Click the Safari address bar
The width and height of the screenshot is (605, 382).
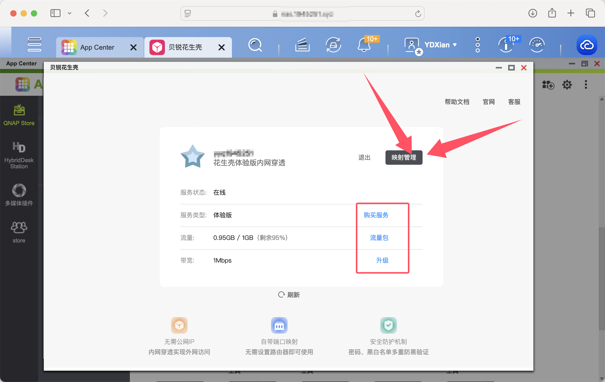tap(302, 14)
